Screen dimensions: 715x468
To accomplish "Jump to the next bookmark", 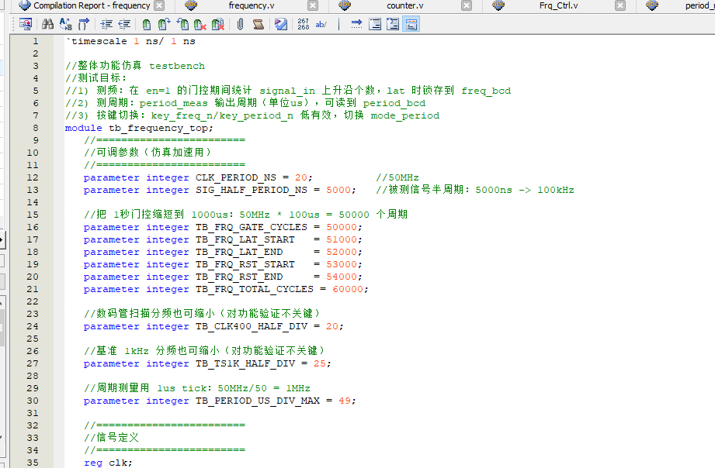I will coord(164,24).
